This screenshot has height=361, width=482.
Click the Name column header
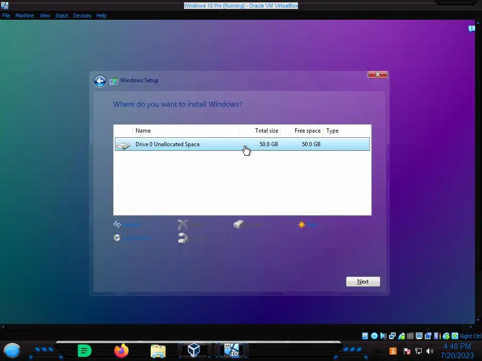tap(185, 131)
